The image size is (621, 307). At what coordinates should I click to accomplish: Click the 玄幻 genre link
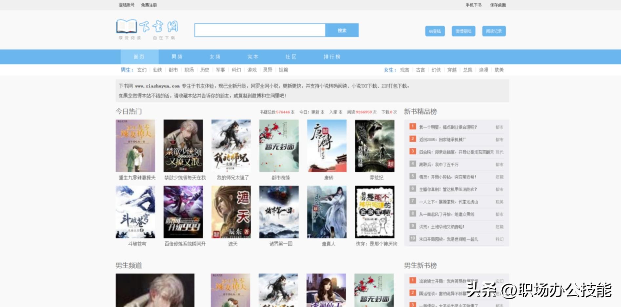click(142, 70)
